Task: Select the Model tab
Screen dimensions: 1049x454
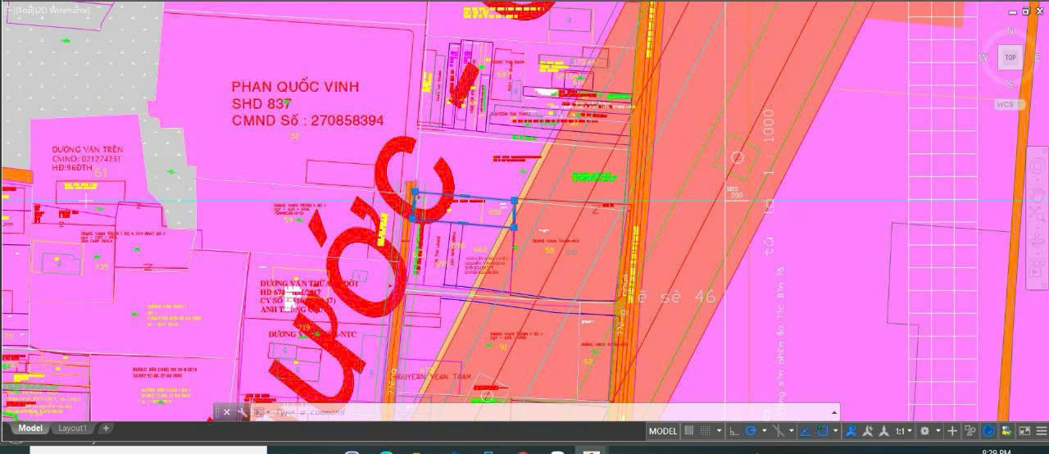Action: click(30, 428)
